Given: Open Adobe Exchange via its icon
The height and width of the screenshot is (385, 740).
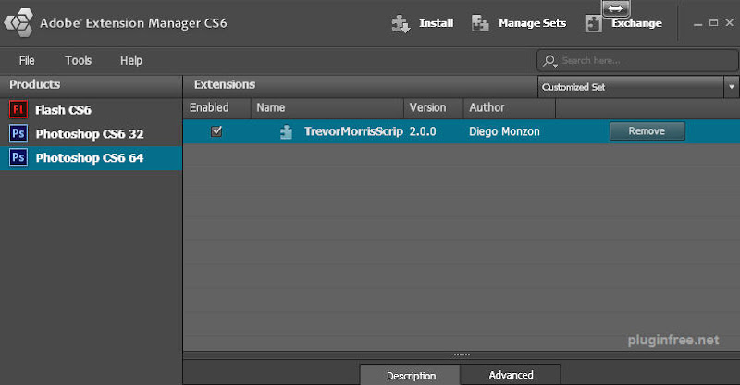Looking at the screenshot, I should [593, 23].
